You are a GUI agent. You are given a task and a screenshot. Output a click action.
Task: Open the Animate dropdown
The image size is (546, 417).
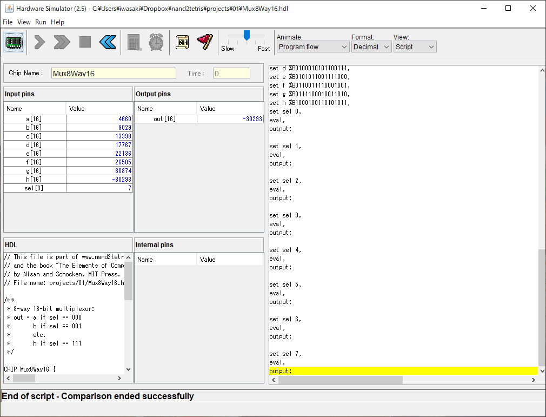click(313, 47)
